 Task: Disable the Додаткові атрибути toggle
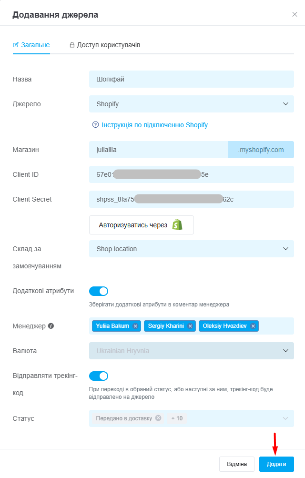[x=99, y=291]
